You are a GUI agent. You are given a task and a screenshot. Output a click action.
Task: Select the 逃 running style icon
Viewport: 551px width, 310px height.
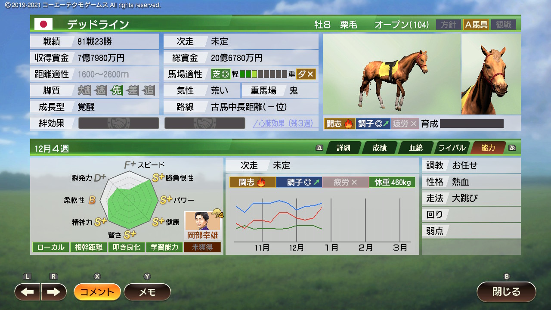pyautogui.click(x=101, y=91)
